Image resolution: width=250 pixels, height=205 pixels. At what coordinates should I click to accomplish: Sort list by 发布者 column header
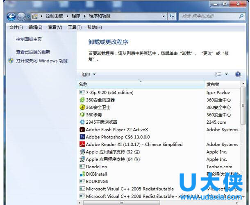[x=222, y=85]
